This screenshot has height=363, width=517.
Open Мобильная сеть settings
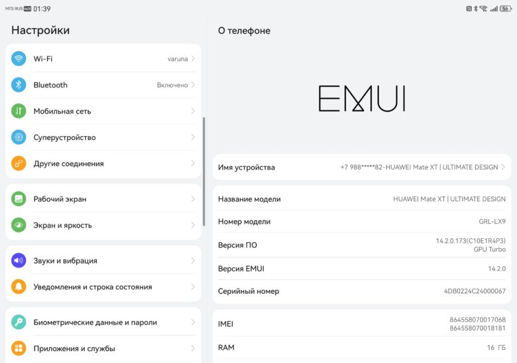pyautogui.click(x=103, y=111)
